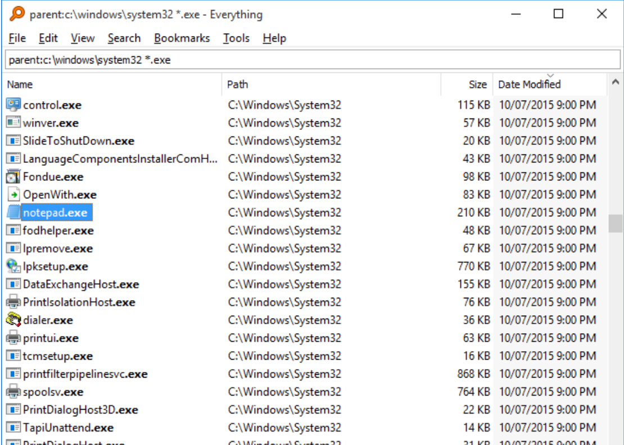The image size is (624, 445).
Task: Click the PrintIsolationHost.exe printer icon
Action: pyautogui.click(x=12, y=300)
